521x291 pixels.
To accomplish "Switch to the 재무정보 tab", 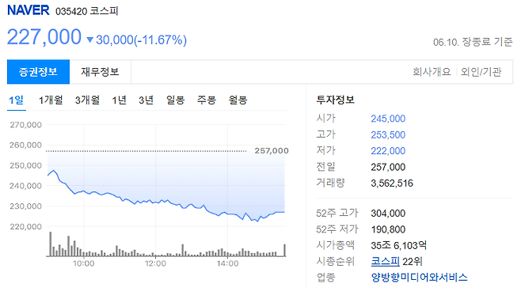I will pos(100,72).
